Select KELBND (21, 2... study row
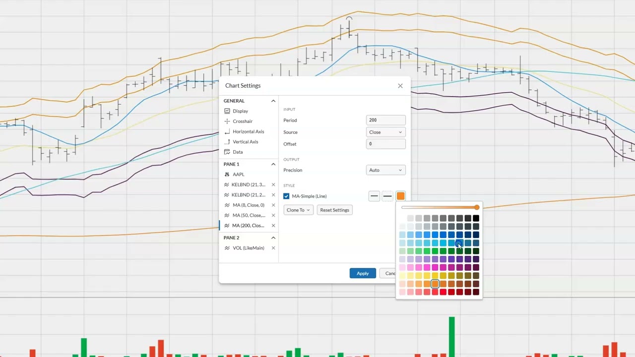The width and height of the screenshot is (635, 357). (x=248, y=195)
